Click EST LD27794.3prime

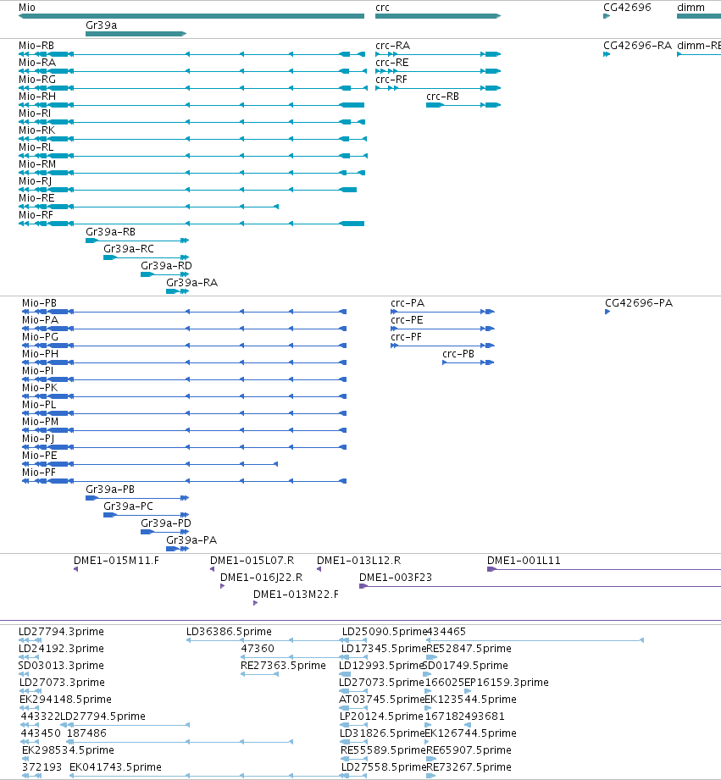[x=61, y=632]
